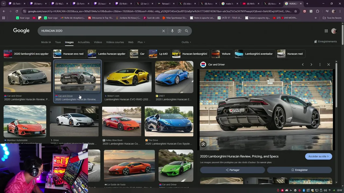The image size is (344, 193).
Task: Switch to Vidéos courtes tab
Action: (x=115, y=42)
